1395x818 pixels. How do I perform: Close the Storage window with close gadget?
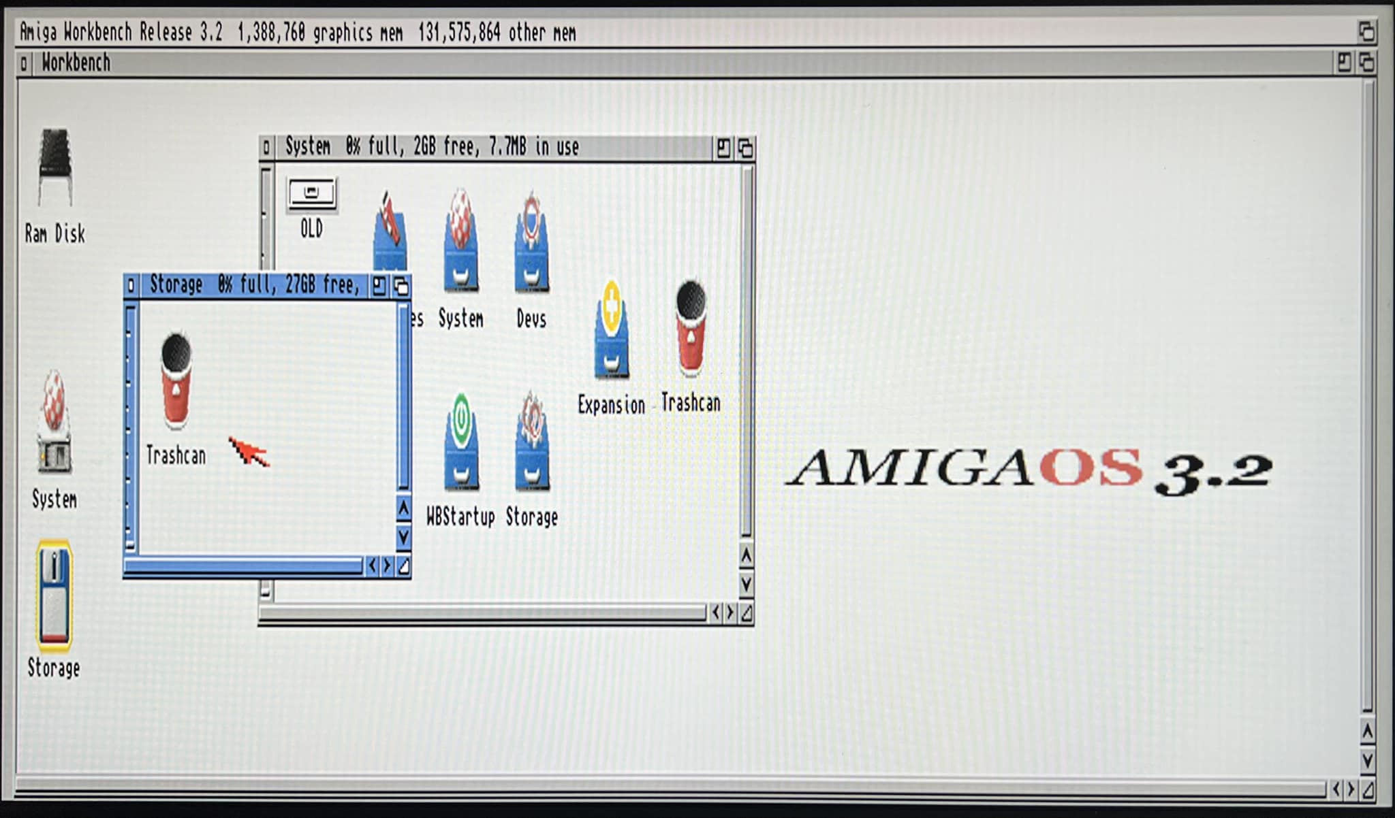click(x=131, y=286)
